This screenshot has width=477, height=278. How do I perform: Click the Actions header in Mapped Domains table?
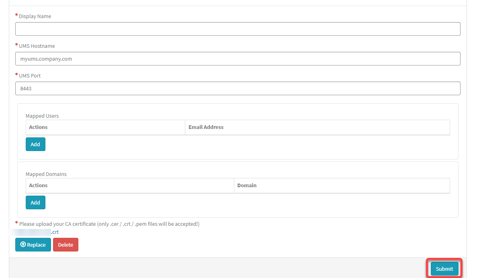[x=38, y=185]
